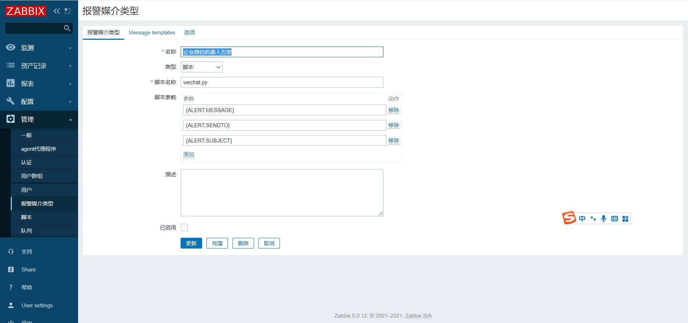This screenshot has height=323, width=688.
Task: Click the eye icon for 监测
Action: click(11, 47)
